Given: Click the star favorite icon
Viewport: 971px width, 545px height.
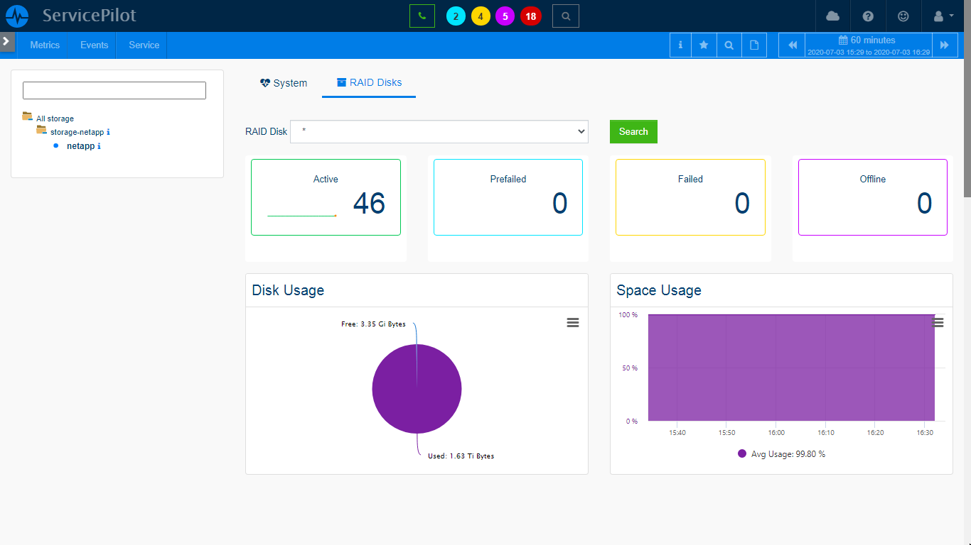Looking at the screenshot, I should [704, 45].
